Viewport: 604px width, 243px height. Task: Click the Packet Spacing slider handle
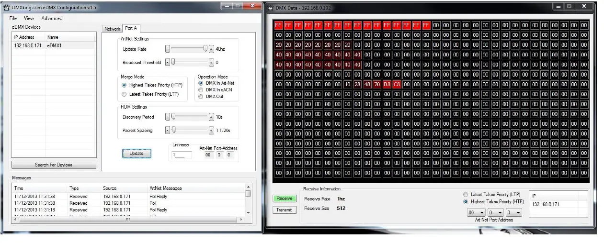(x=173, y=130)
